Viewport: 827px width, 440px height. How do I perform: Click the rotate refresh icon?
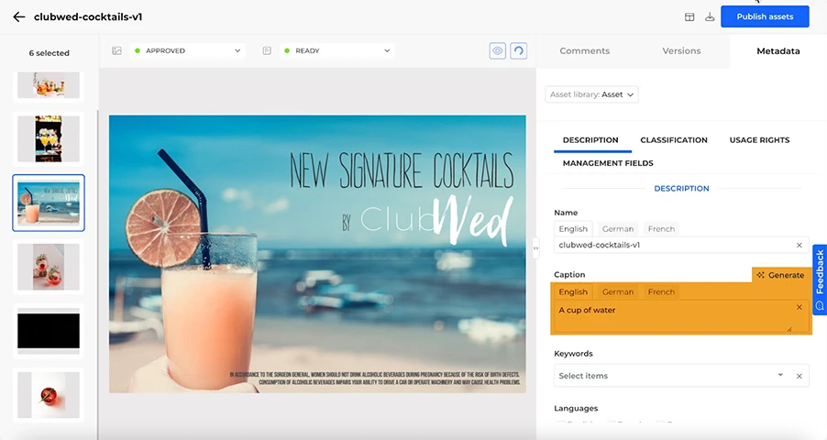(x=518, y=50)
